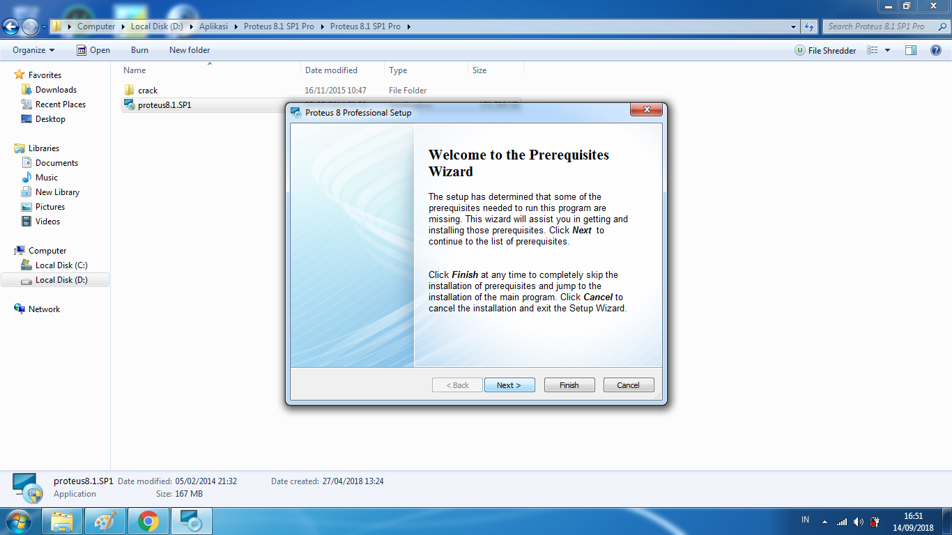Show hidden tray icons arrow

(x=824, y=521)
